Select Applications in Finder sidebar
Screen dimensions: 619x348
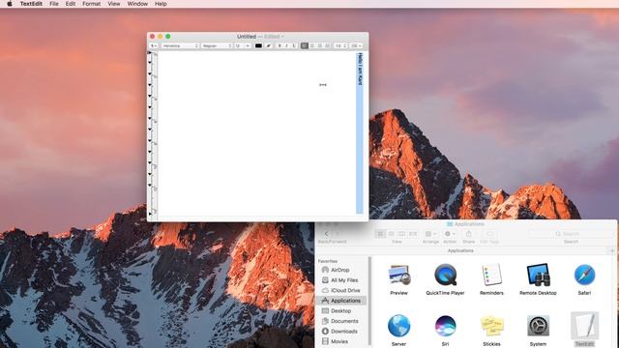341,301
